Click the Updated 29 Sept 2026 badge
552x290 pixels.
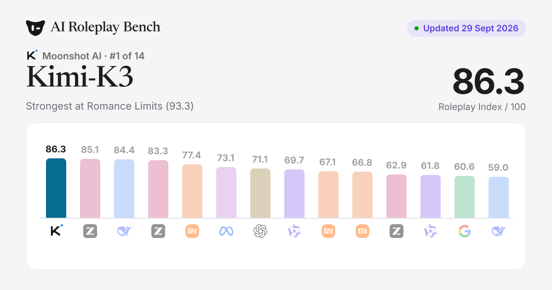[466, 28]
